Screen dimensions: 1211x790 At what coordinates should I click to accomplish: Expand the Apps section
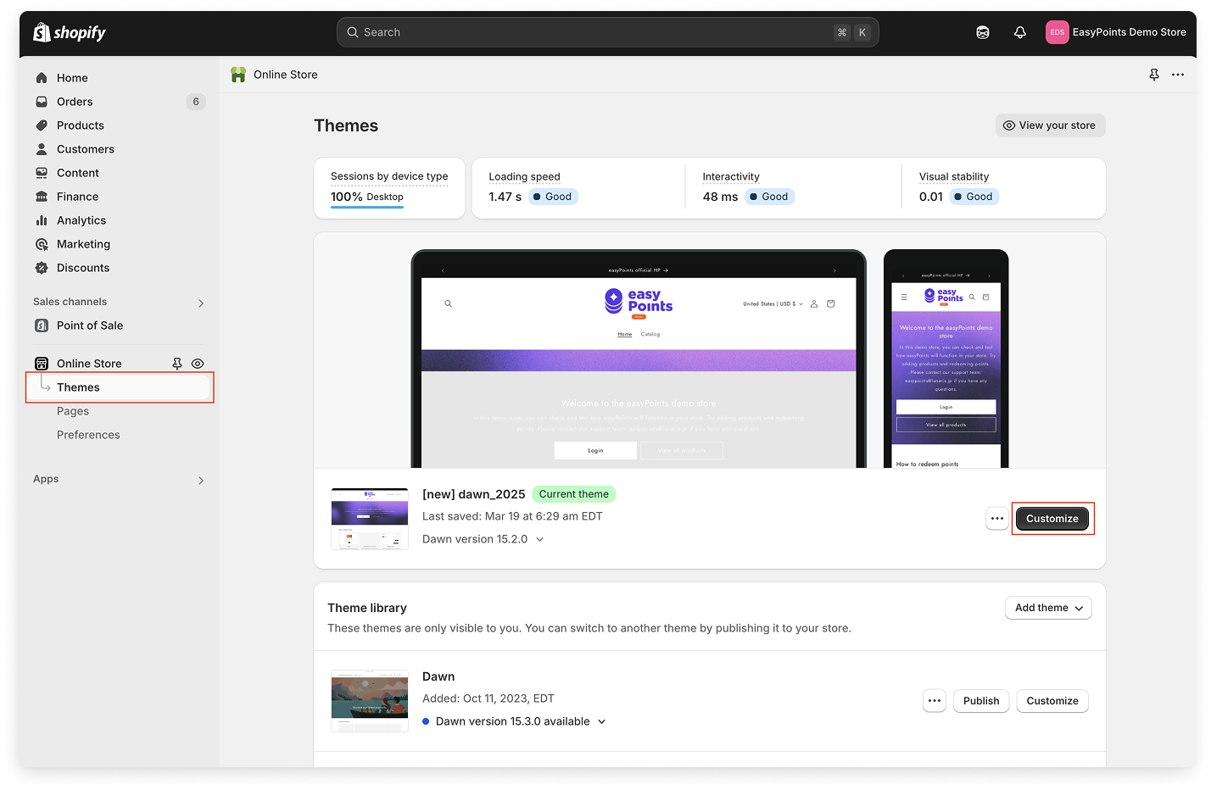201,480
